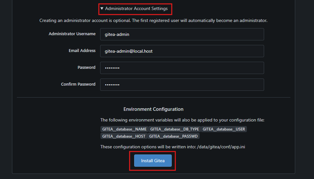Click the Install Gitea button
The width and height of the screenshot is (314, 179).
(x=153, y=161)
